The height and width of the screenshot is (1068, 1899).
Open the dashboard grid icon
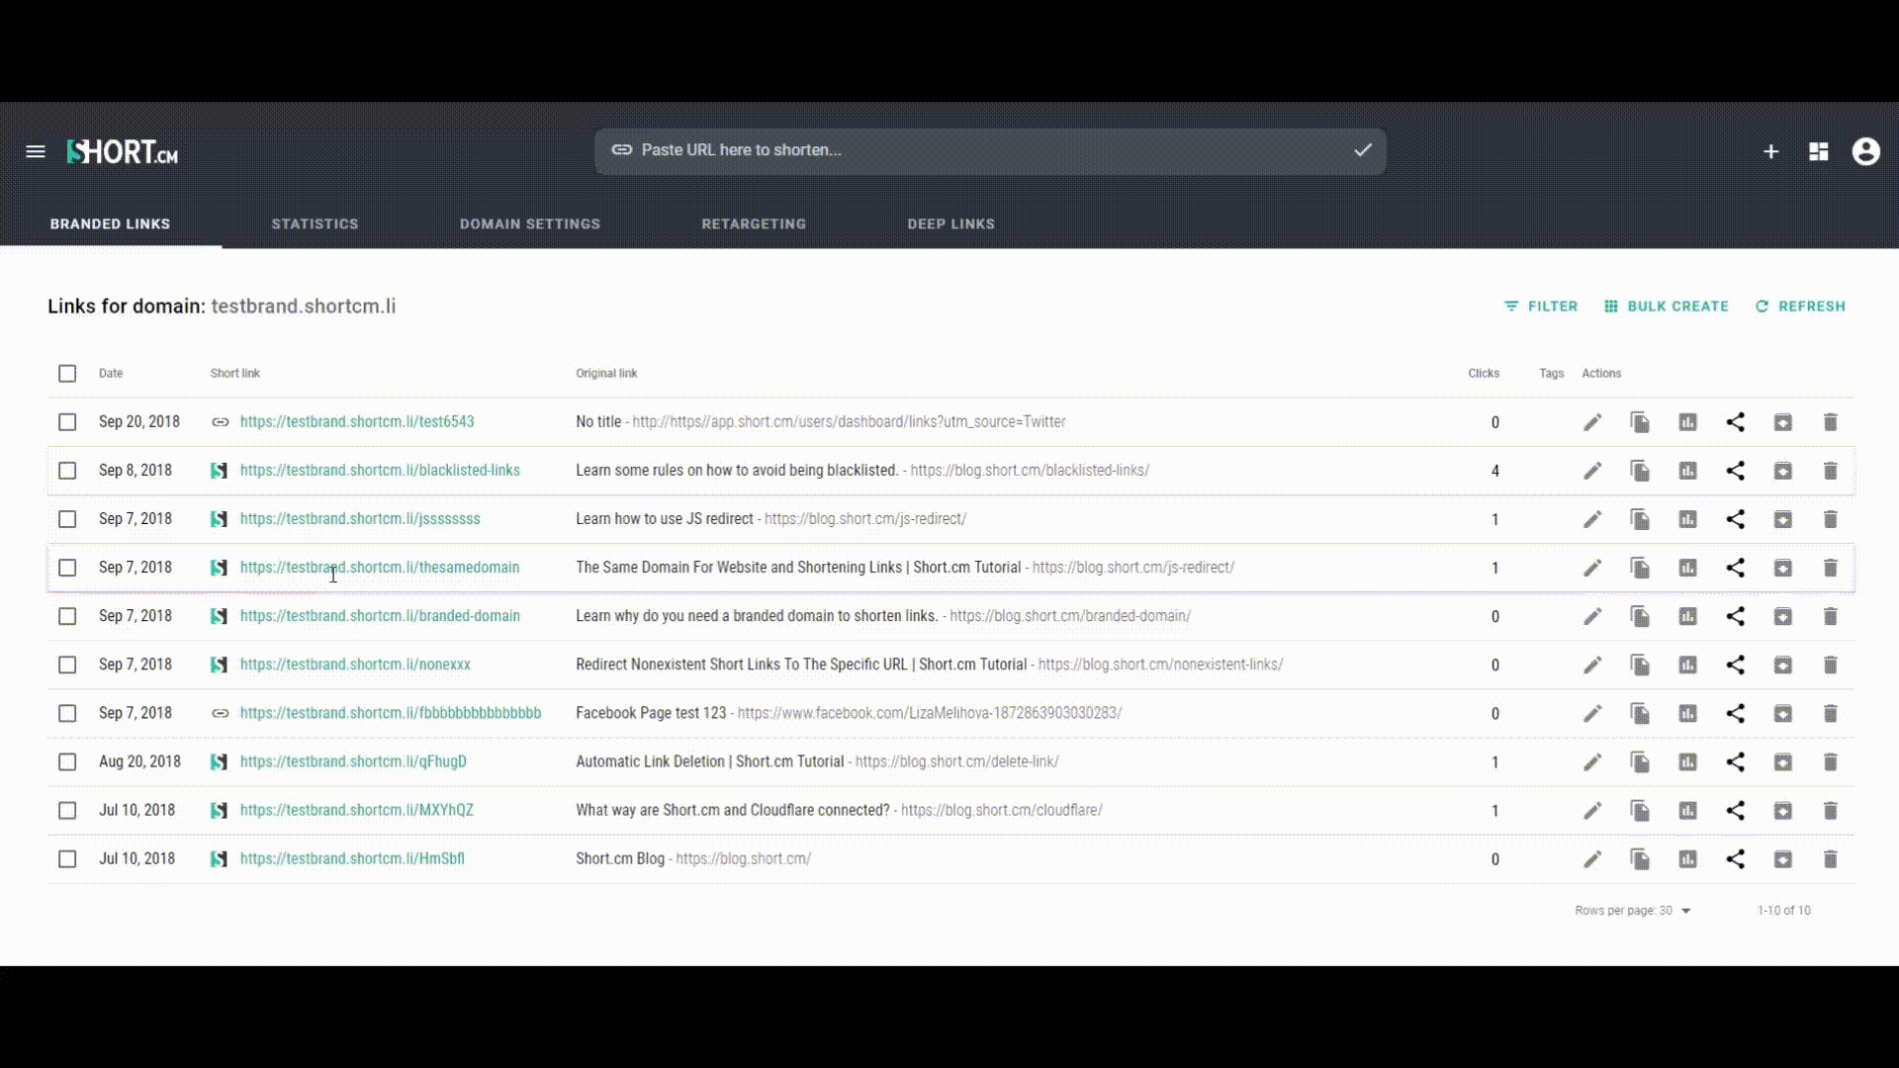[x=1818, y=151]
